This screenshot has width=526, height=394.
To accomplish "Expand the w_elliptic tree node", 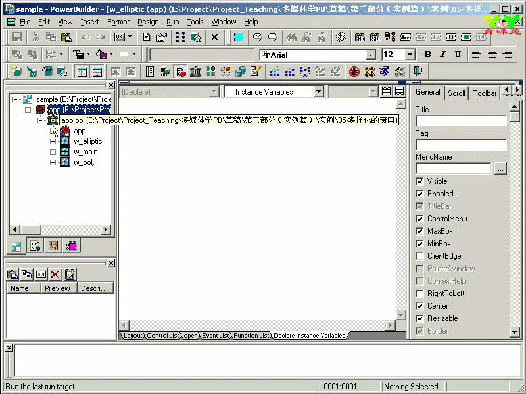I will 53,141.
